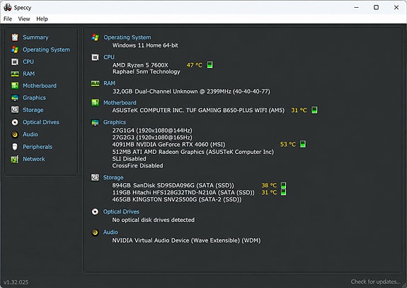Click motherboard temperature indicator beside 31 °C

coord(314,110)
